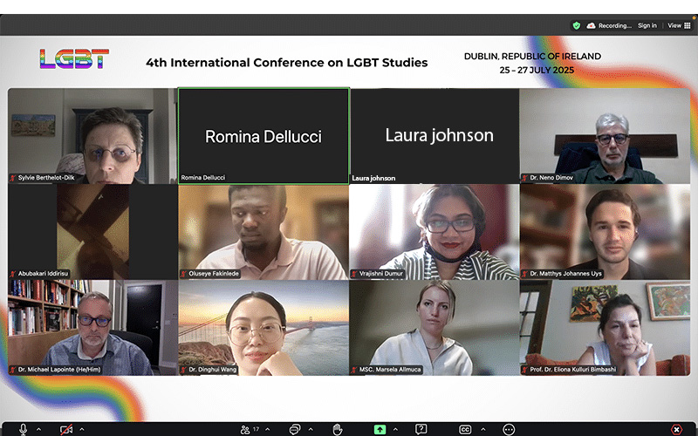Open the View layout menu
The width and height of the screenshot is (698, 436).
[679, 26]
